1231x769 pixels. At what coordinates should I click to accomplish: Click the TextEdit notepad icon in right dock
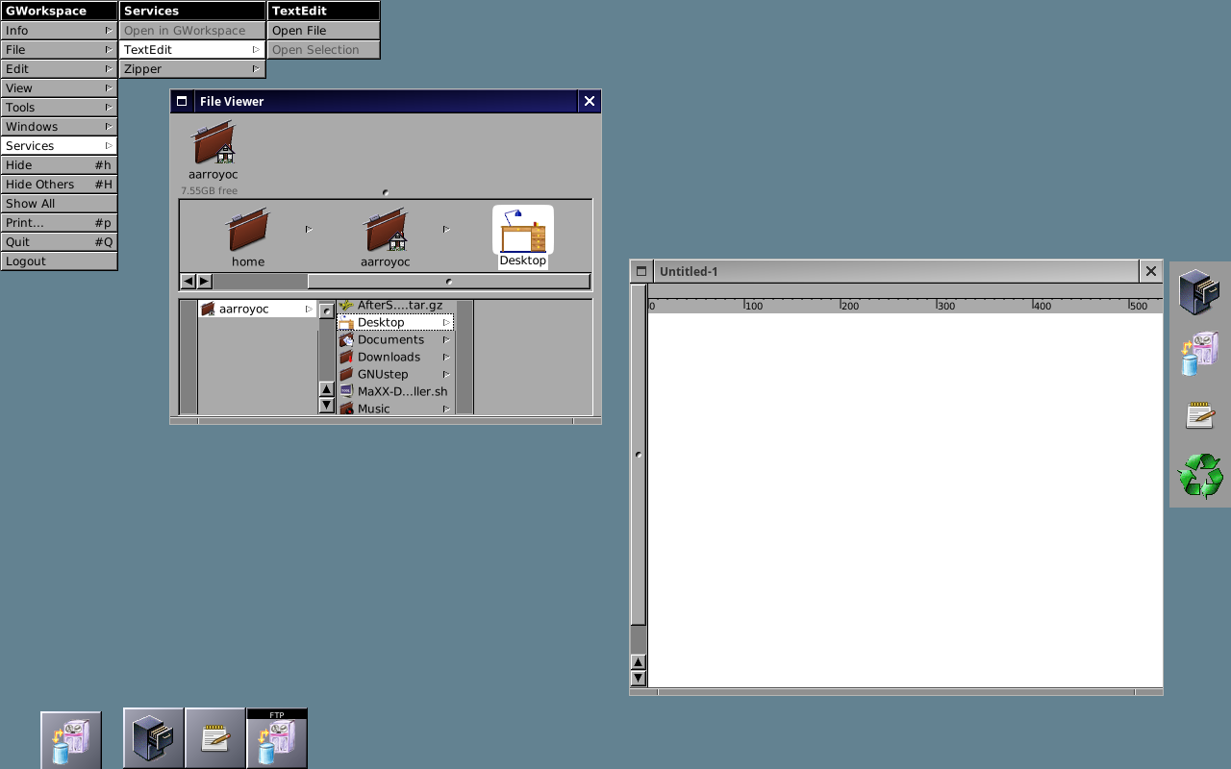click(1199, 415)
